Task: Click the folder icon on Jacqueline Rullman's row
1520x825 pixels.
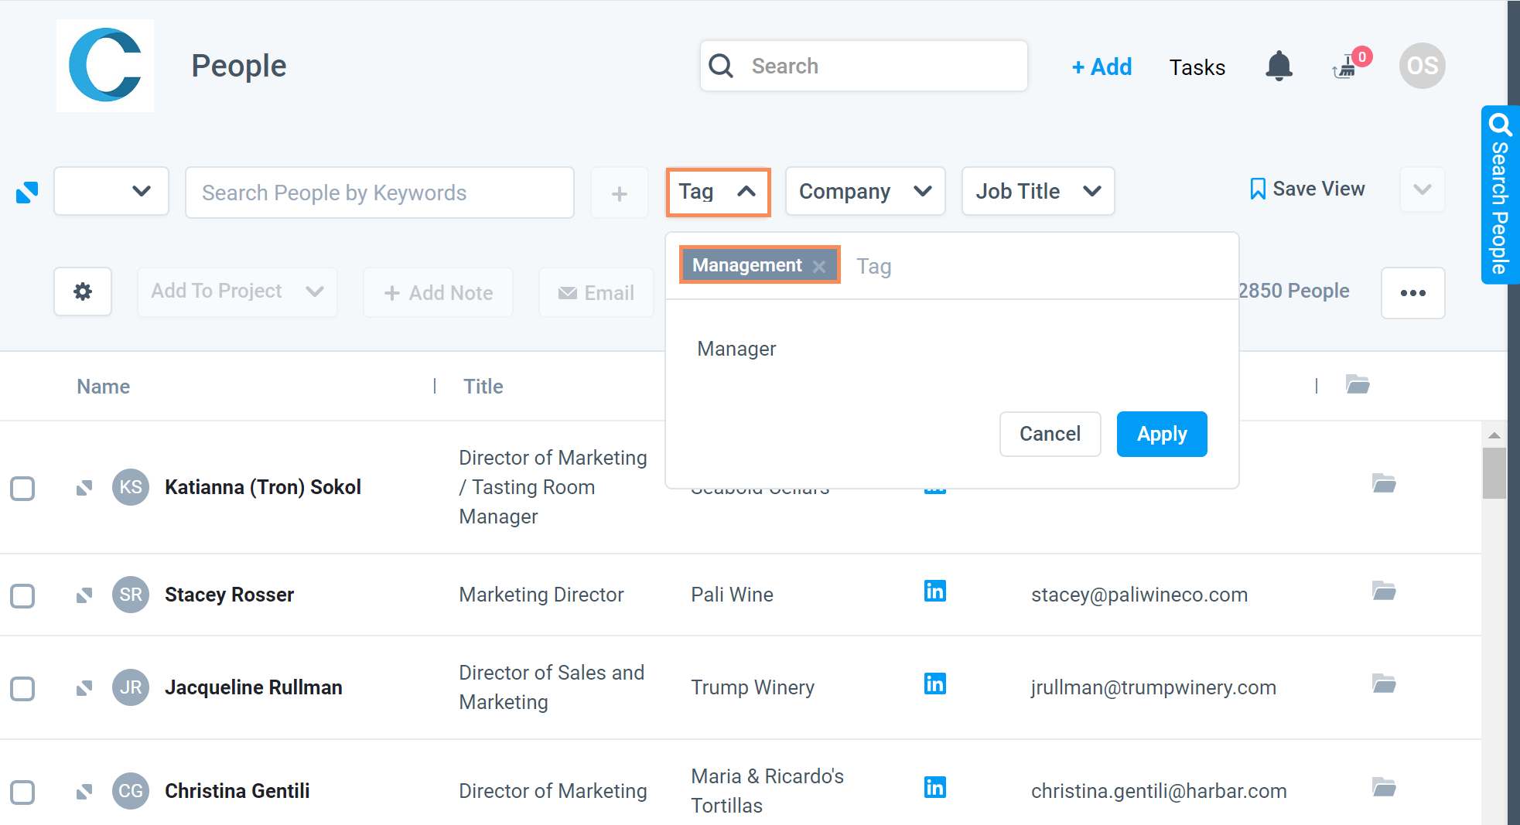Action: coord(1385,684)
